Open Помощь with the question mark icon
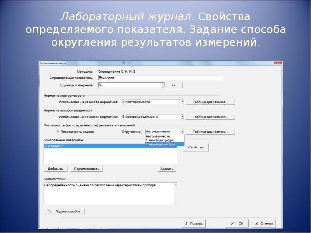This screenshot has width=311, height=233. (x=194, y=224)
